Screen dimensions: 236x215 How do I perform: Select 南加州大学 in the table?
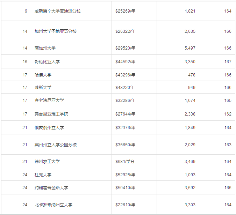[x=45, y=48]
